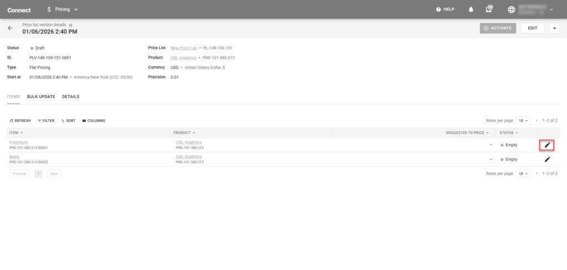Switch to the Bulk Update tab
Viewport: 567px width, 270px height.
point(41,97)
